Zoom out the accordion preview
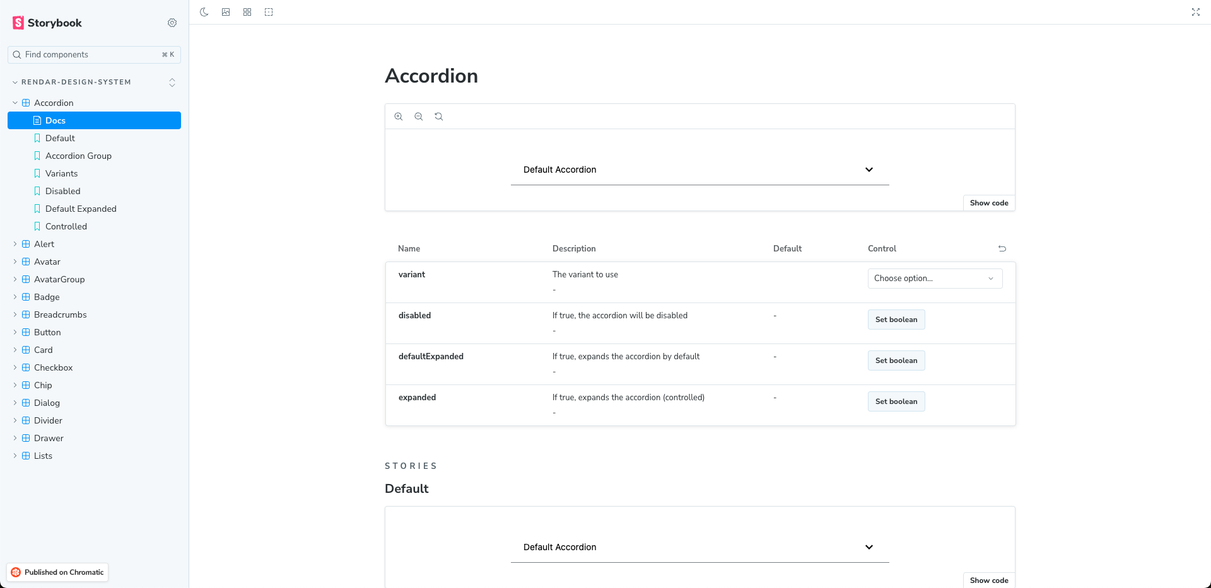 pyautogui.click(x=419, y=117)
